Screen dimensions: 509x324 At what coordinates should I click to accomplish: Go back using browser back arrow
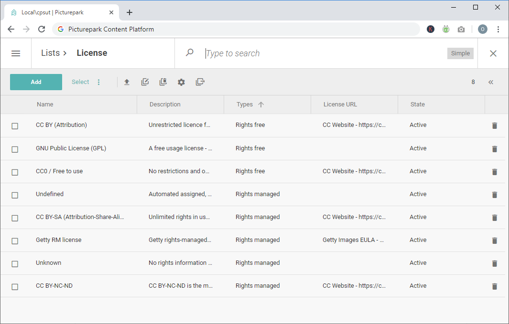[11, 29]
